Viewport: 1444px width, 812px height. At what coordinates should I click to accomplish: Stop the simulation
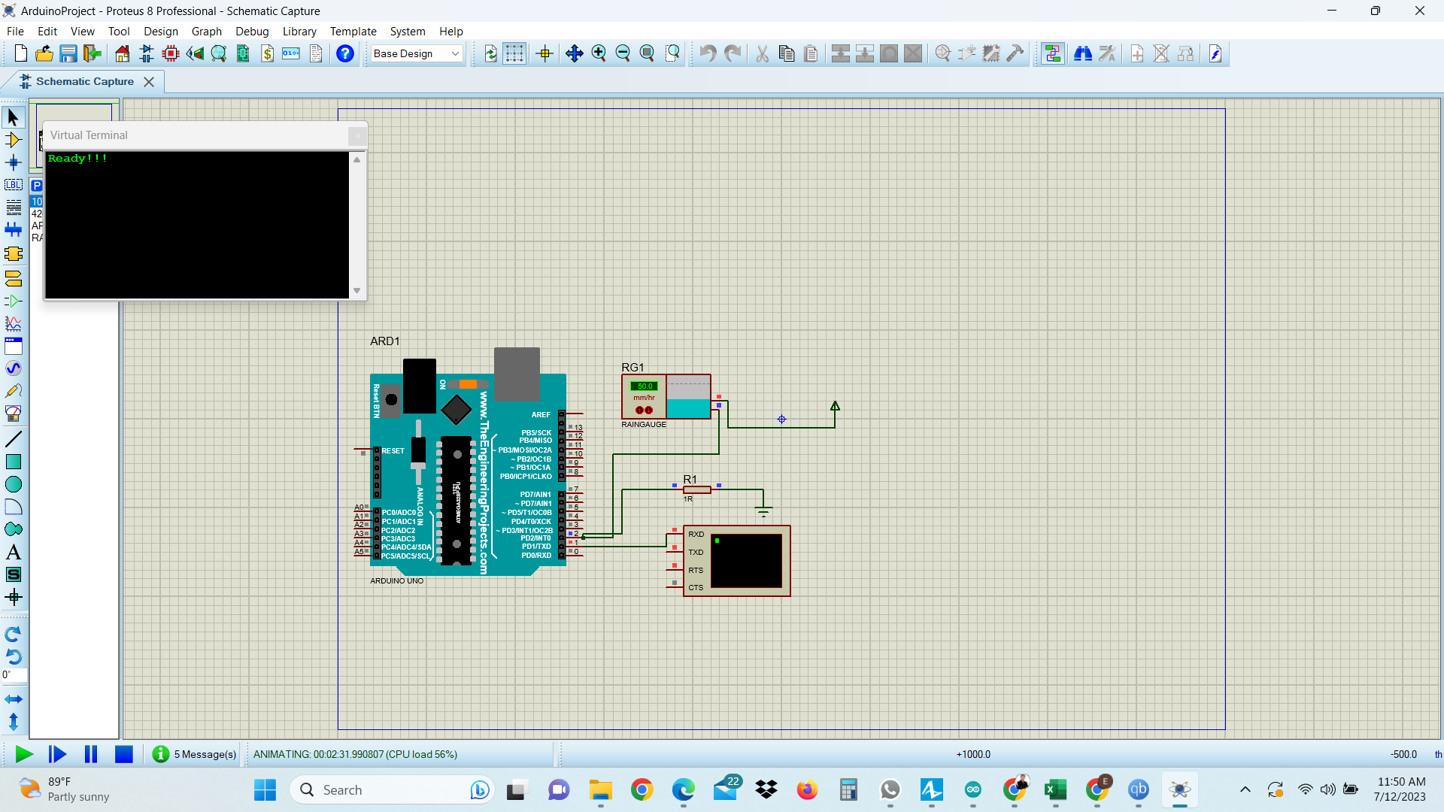(124, 754)
